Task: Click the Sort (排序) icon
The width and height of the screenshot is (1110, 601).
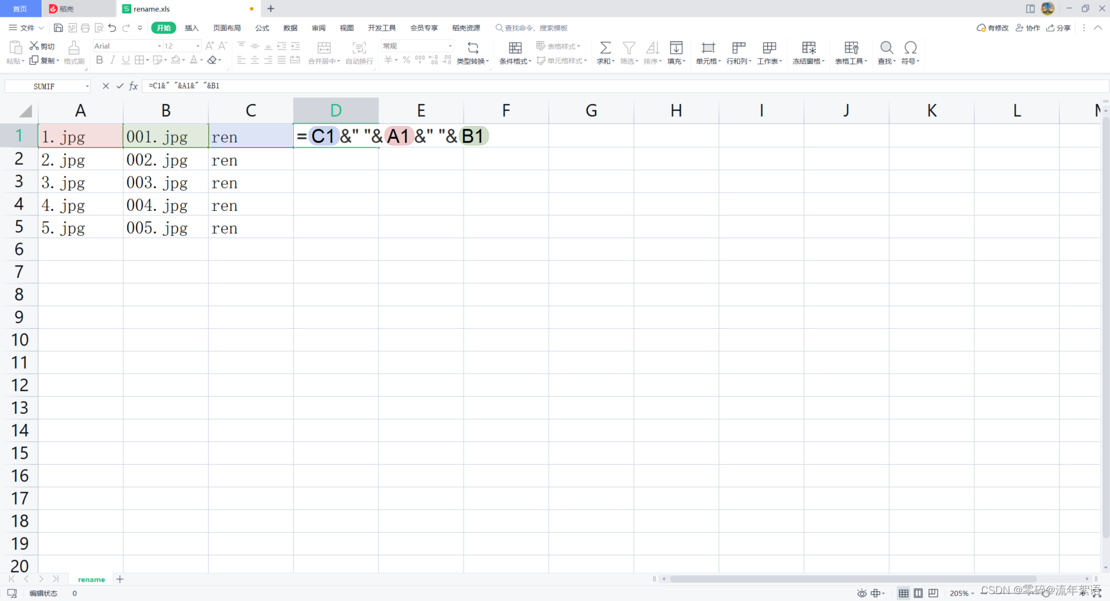Action: click(653, 48)
